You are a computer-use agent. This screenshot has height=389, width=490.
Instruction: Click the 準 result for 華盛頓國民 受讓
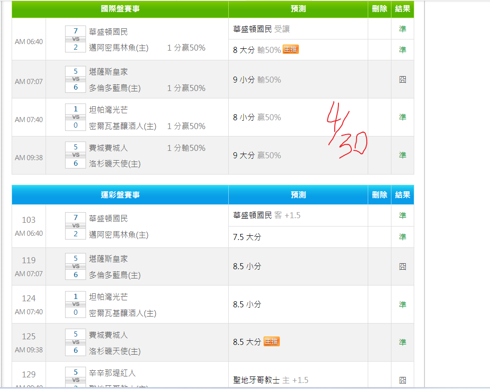(403, 29)
